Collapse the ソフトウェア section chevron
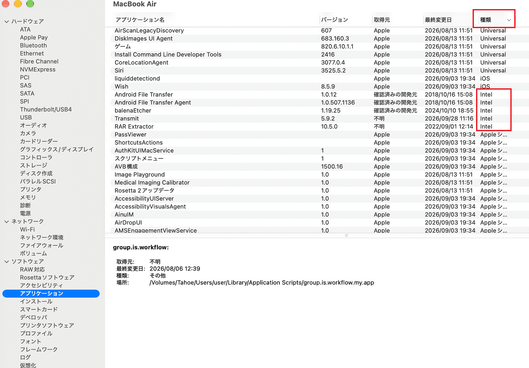This screenshot has height=368, width=529. (x=7, y=261)
